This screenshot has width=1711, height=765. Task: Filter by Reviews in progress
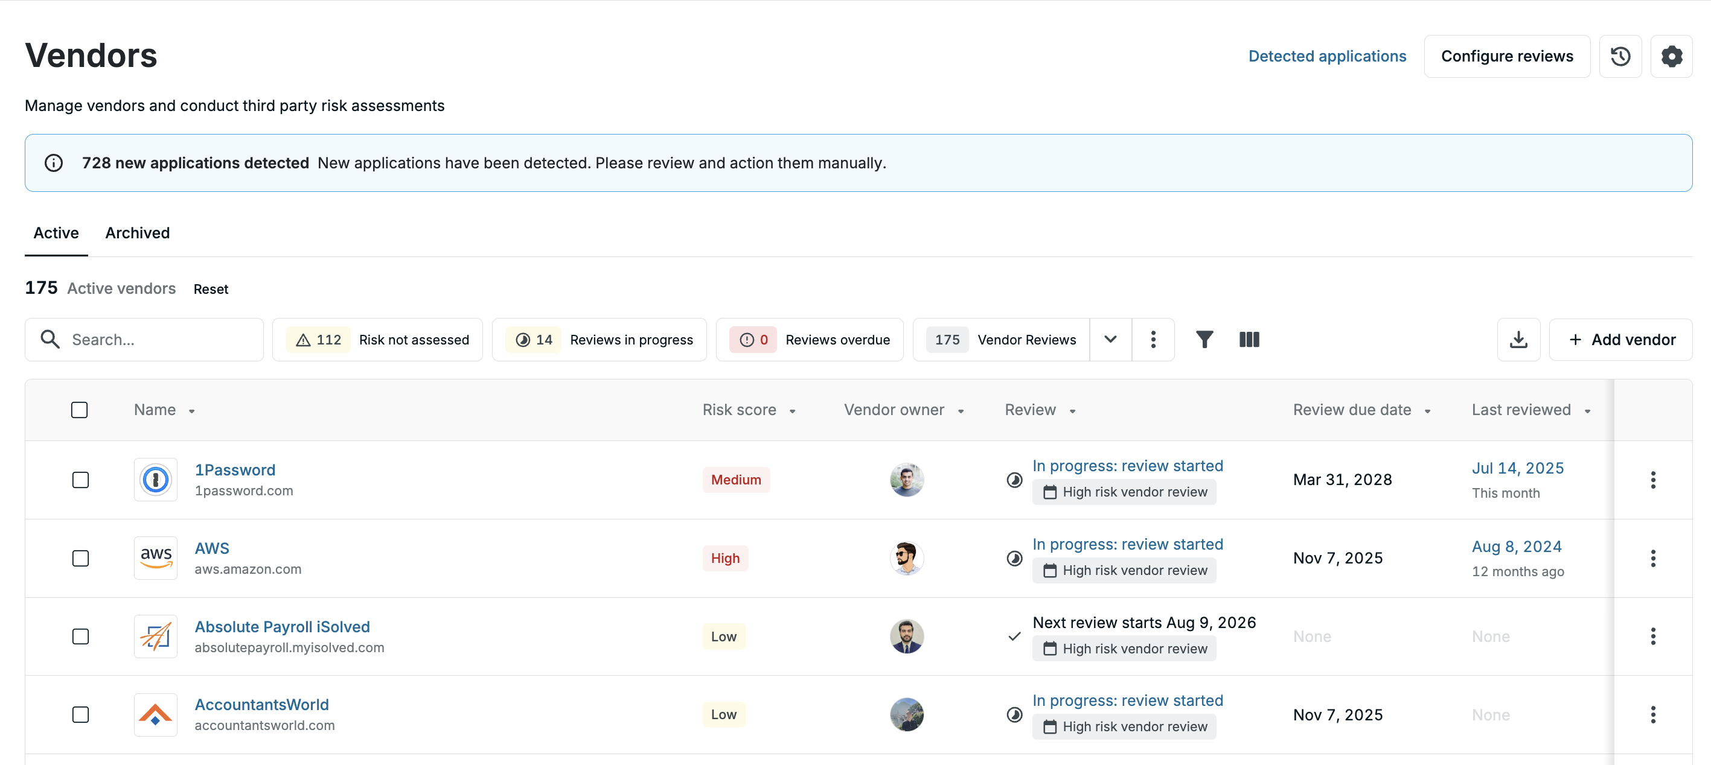(x=599, y=340)
